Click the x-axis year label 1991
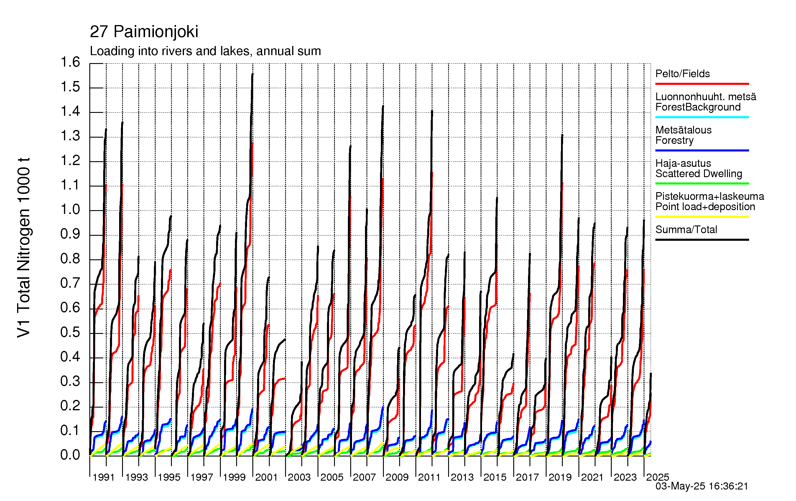796x501 pixels. click(x=103, y=477)
